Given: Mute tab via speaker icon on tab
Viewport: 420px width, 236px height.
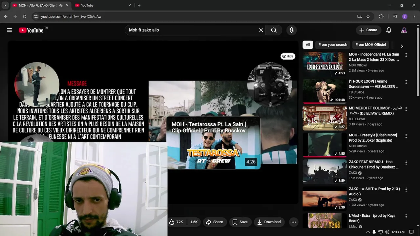Looking at the screenshot, I should pyautogui.click(x=61, y=5).
